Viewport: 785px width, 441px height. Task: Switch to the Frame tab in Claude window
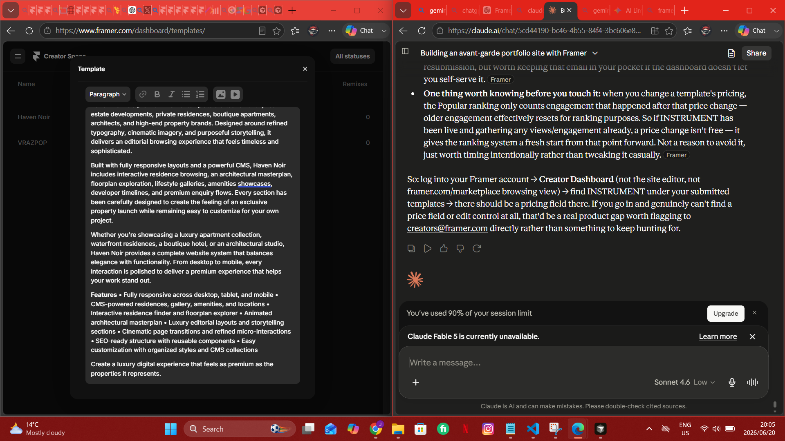point(496,11)
